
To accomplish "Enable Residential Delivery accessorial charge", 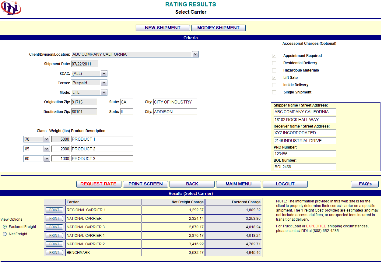I will 274,63.
